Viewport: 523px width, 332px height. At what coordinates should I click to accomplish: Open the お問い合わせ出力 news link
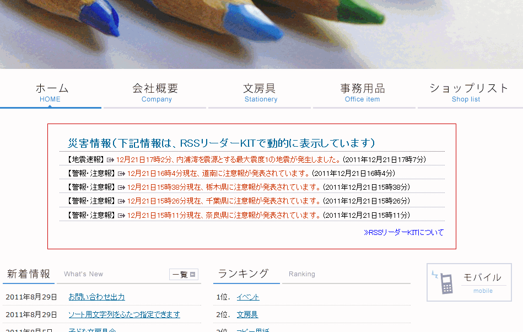pyautogui.click(x=96, y=297)
